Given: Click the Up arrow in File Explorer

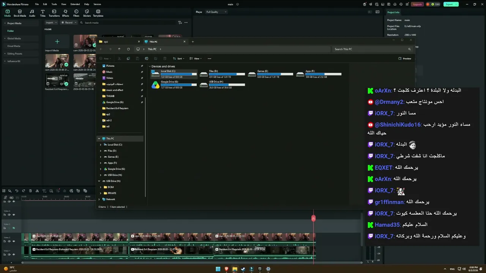Looking at the screenshot, I should (x=119, y=49).
